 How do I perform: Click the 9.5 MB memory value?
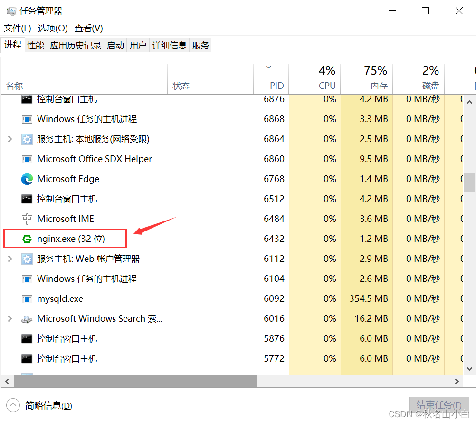pyautogui.click(x=374, y=159)
